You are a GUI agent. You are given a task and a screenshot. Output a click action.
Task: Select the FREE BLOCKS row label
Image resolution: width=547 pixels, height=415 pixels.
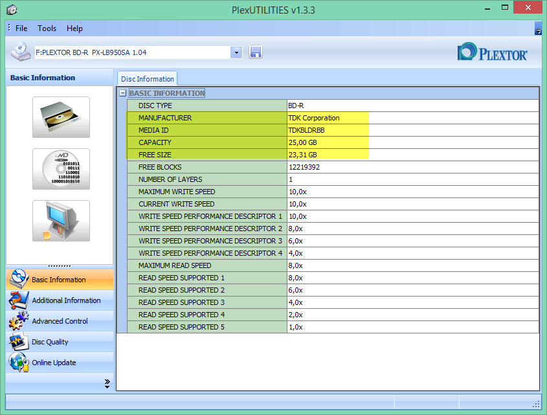coord(160,167)
